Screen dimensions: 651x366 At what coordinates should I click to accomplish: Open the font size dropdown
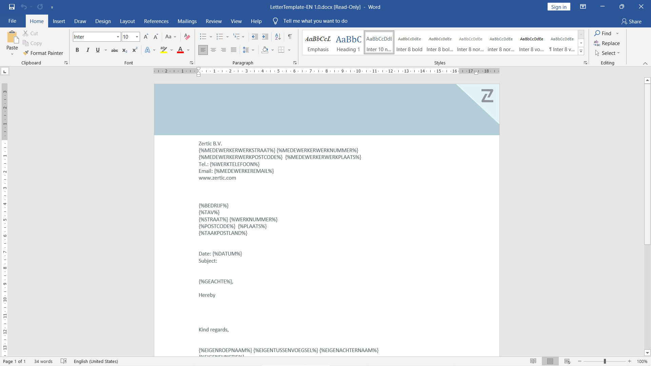[137, 37]
